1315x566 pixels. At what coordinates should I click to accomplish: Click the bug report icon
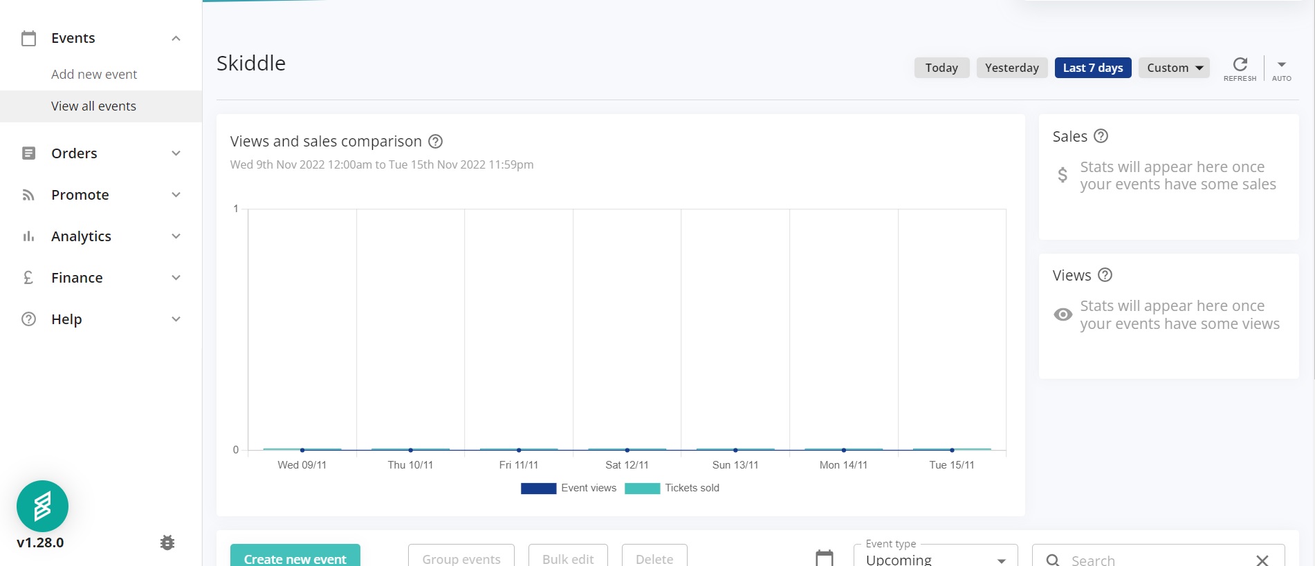coord(167,543)
